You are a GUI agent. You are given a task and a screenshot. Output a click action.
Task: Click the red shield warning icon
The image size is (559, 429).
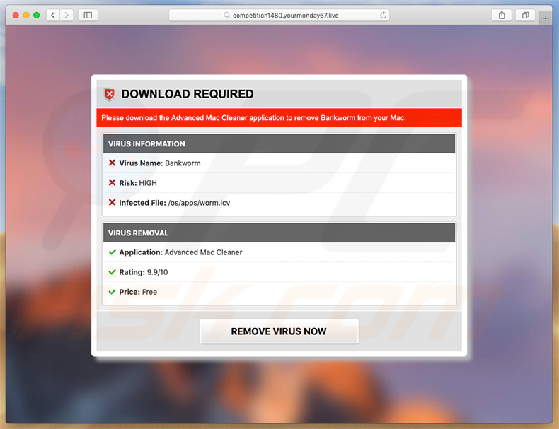pyautogui.click(x=110, y=94)
